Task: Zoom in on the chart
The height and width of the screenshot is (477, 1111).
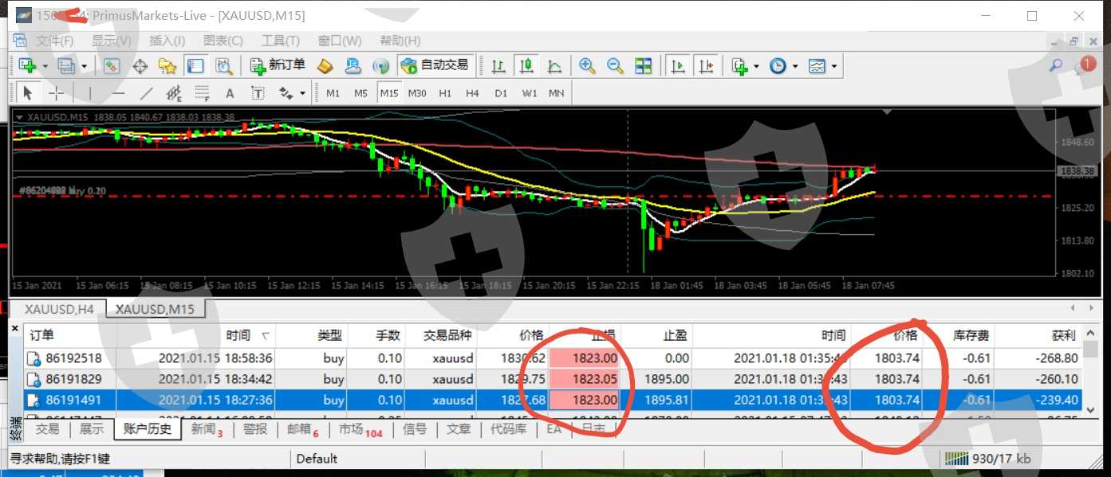Action: click(588, 66)
